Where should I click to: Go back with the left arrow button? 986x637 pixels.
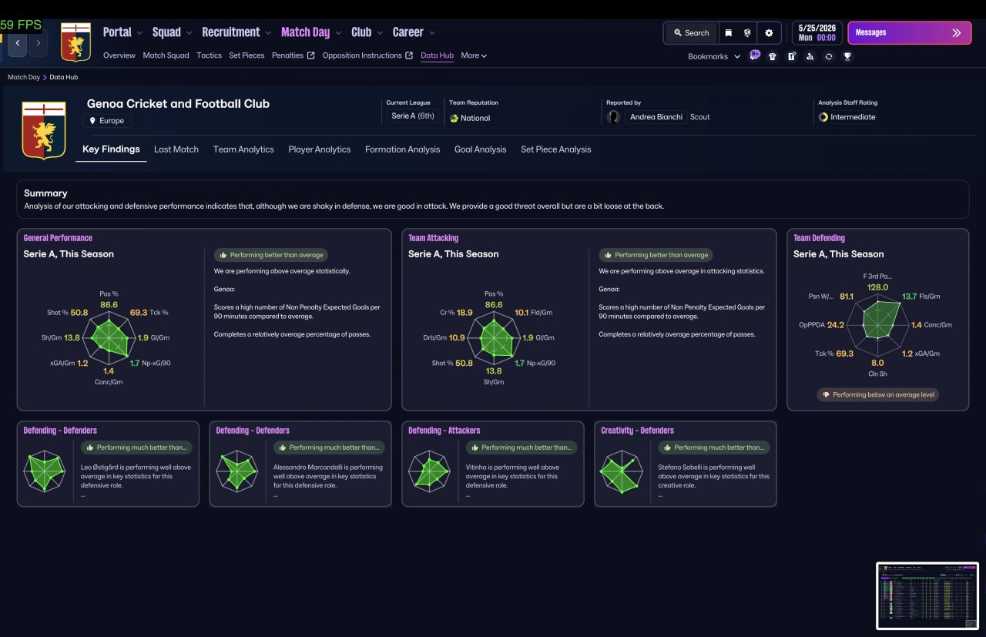tap(17, 43)
